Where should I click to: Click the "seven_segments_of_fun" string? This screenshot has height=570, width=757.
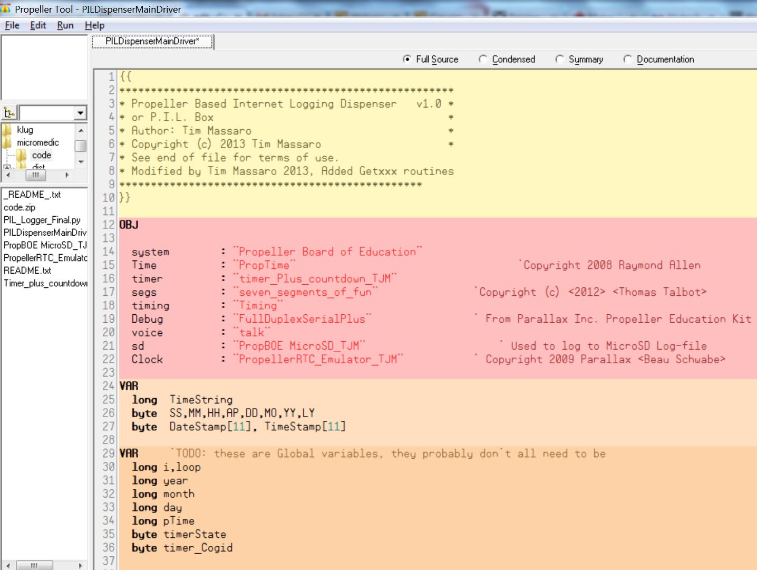point(306,292)
